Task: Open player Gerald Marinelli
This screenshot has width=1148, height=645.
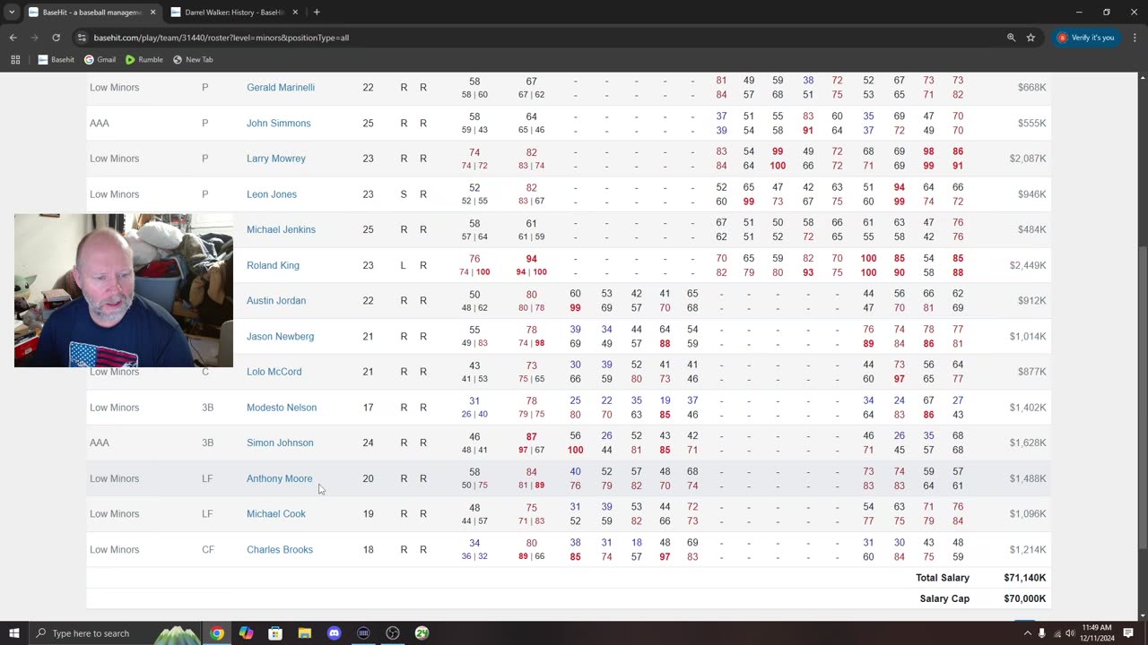Action: click(x=280, y=88)
